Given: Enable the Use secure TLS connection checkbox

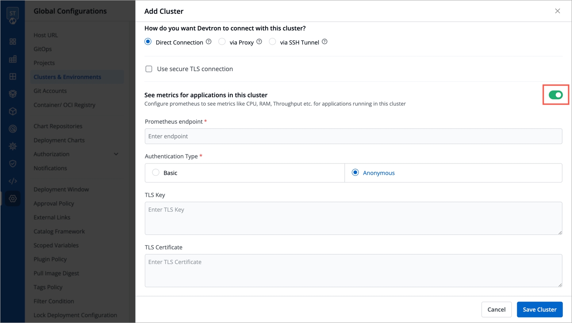Looking at the screenshot, I should click(149, 69).
